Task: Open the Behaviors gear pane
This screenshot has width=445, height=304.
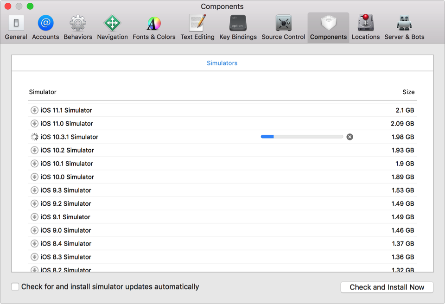Action: [x=78, y=27]
